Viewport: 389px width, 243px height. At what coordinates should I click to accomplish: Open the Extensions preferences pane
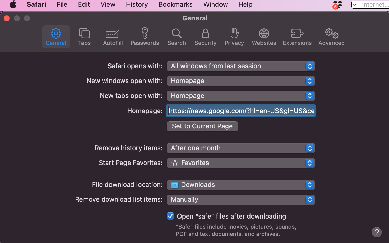297,37
